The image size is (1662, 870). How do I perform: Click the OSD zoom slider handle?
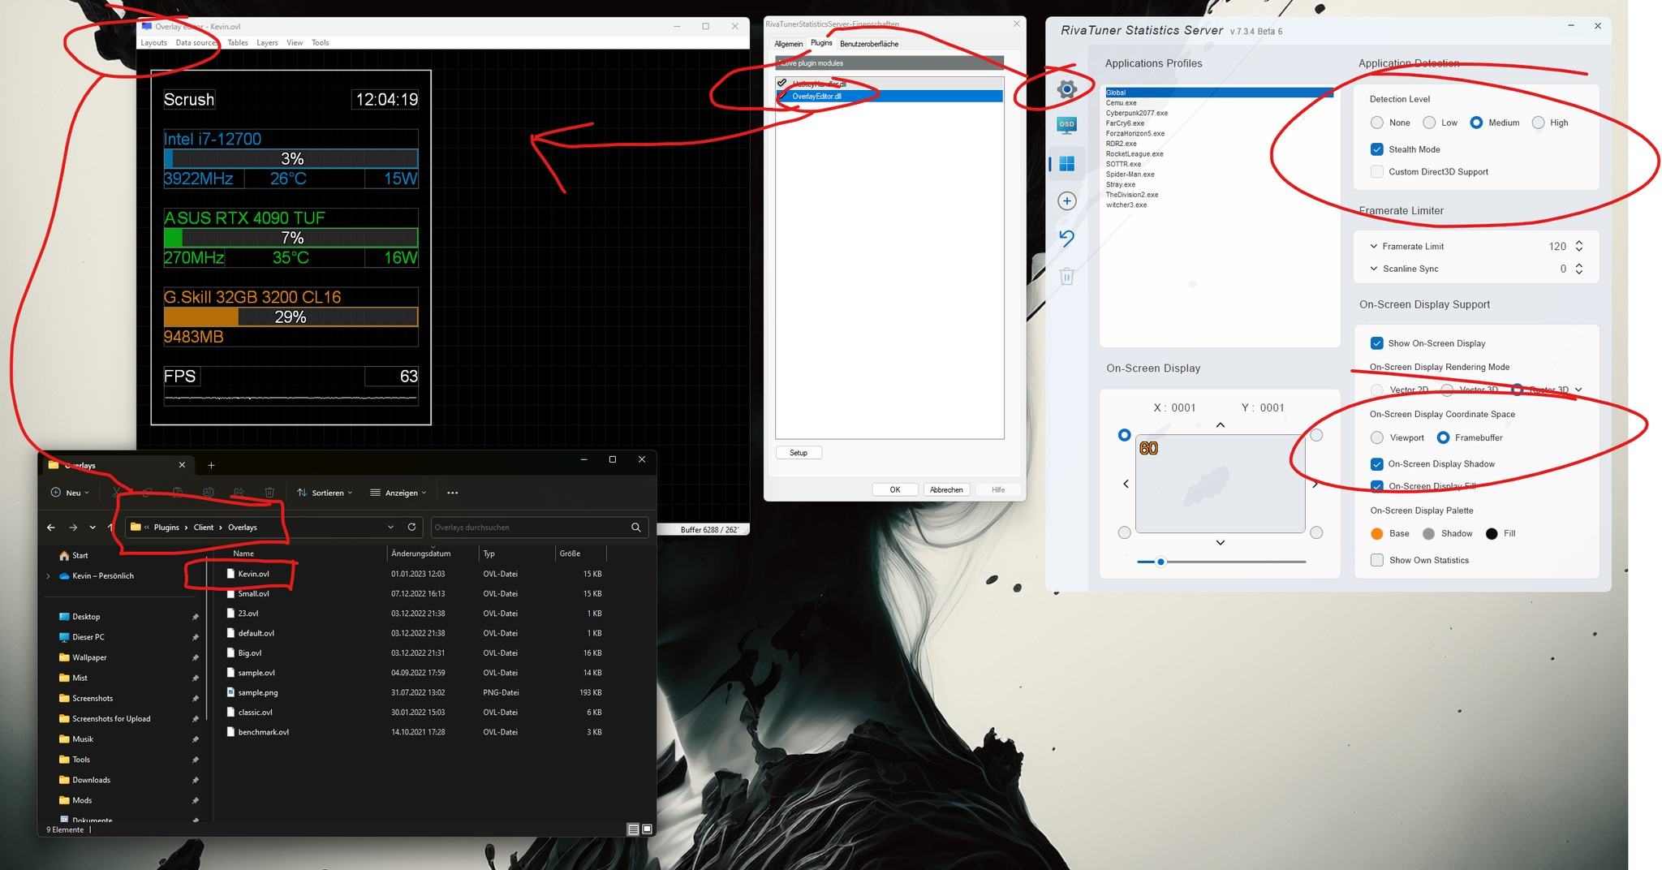point(1160,562)
